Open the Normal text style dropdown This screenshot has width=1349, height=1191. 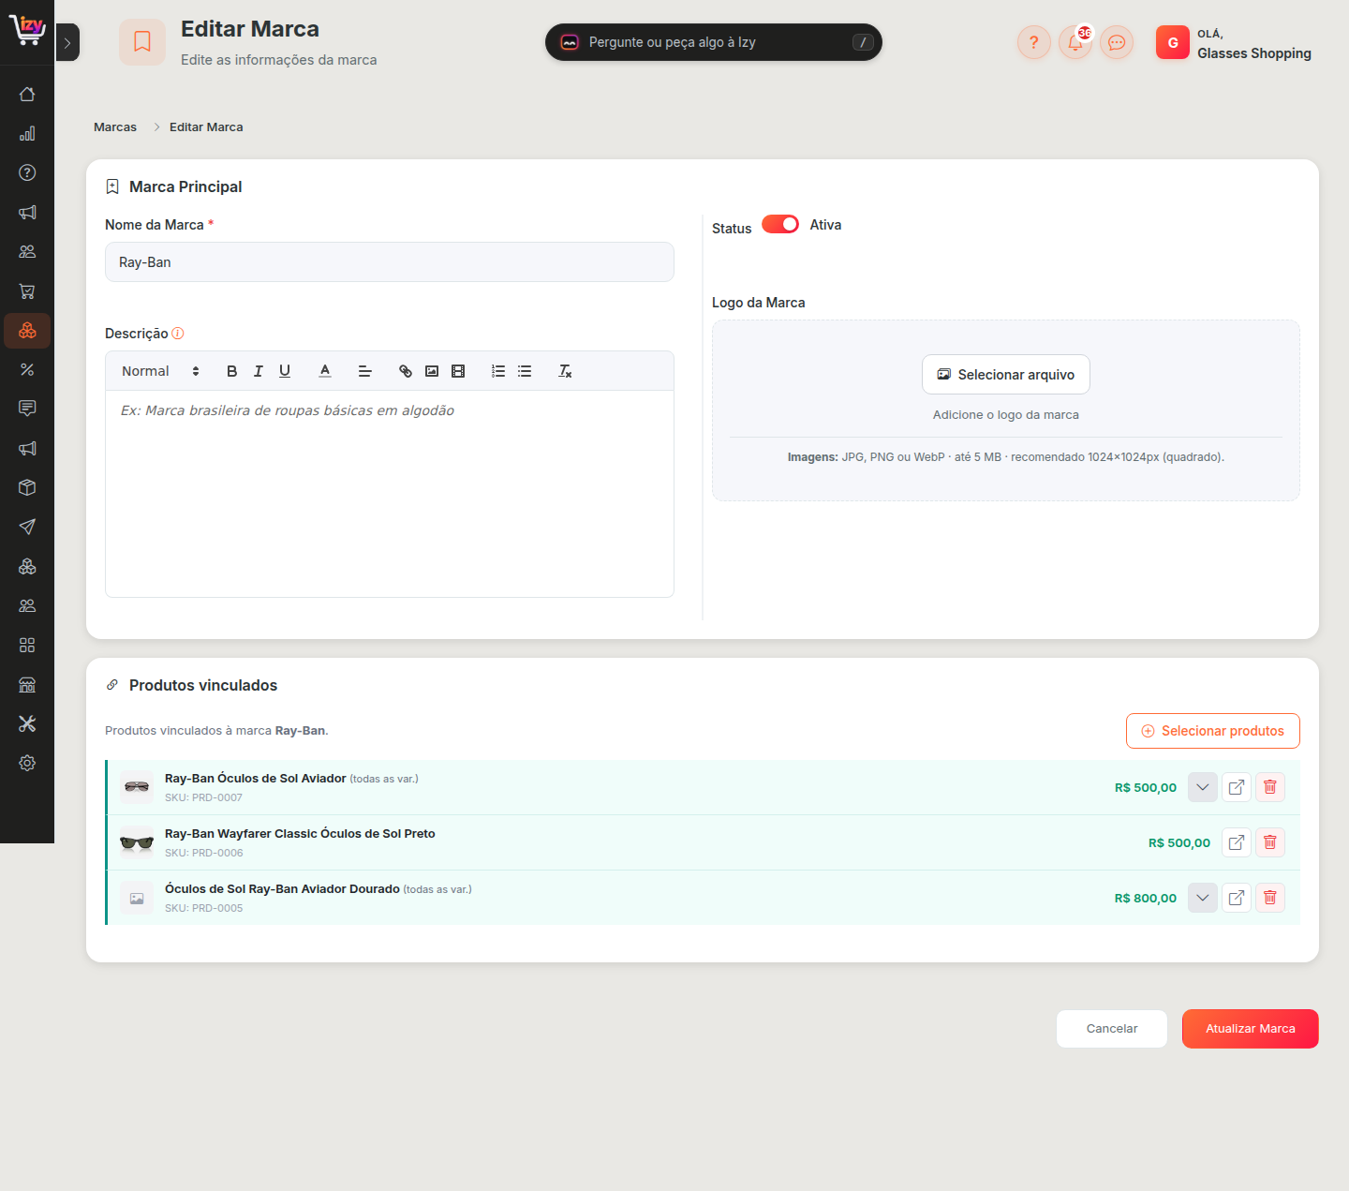point(160,371)
